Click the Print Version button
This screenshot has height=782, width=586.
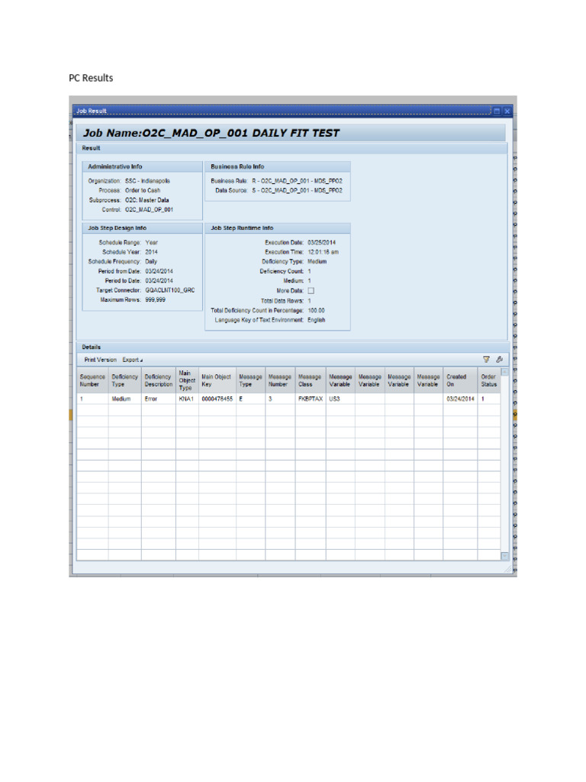click(100, 360)
